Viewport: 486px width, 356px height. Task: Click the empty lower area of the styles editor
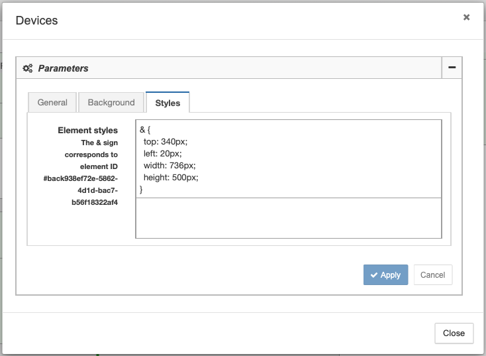[x=289, y=218]
